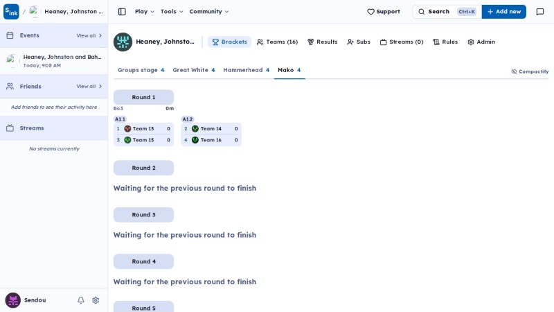Screen dimensions: 554x312
Task: Click the breadcrumb tournament thumbnail
Action: (34, 11)
